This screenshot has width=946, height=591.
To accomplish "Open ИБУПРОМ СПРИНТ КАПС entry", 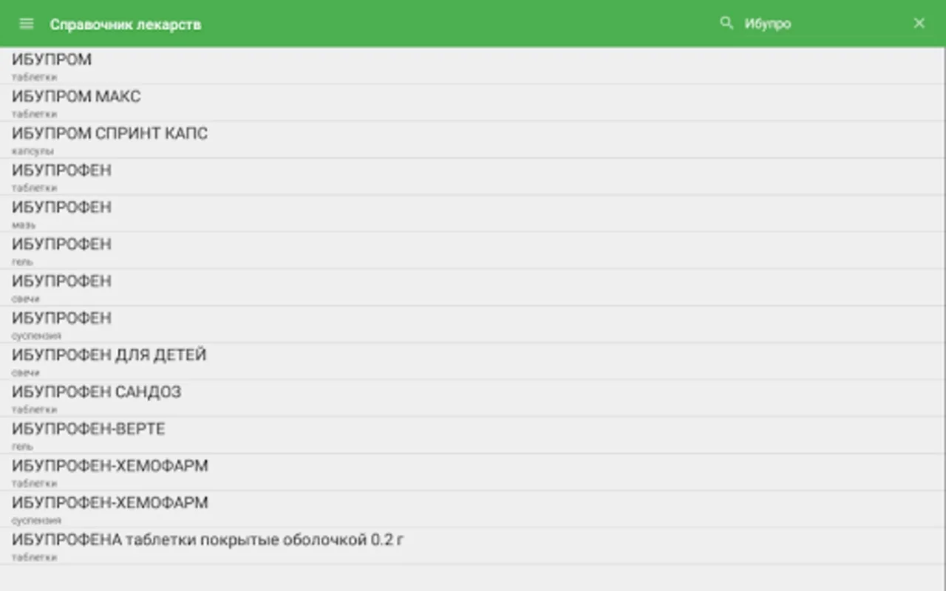I will 473,140.
